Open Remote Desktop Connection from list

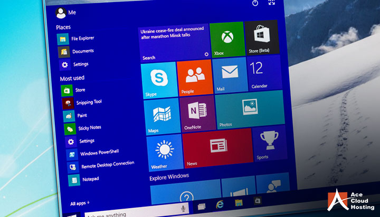coord(107,165)
